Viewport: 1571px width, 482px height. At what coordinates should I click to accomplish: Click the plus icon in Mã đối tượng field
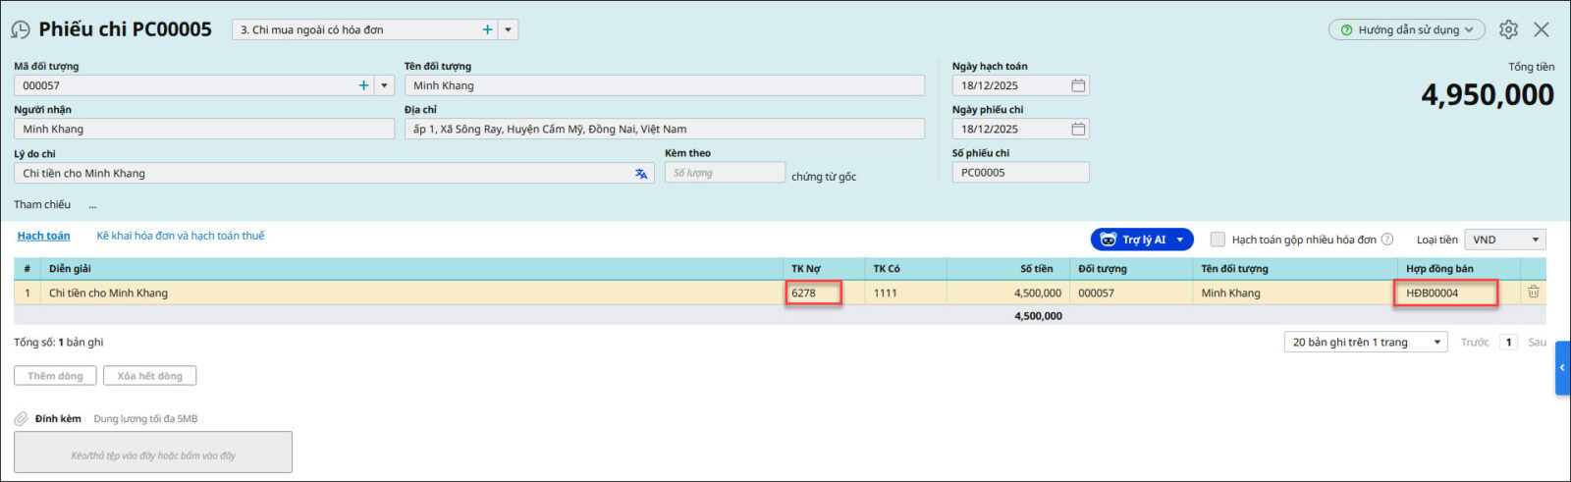coord(363,85)
